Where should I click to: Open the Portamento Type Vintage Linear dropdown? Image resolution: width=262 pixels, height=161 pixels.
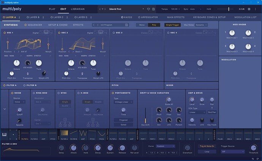click(123, 102)
